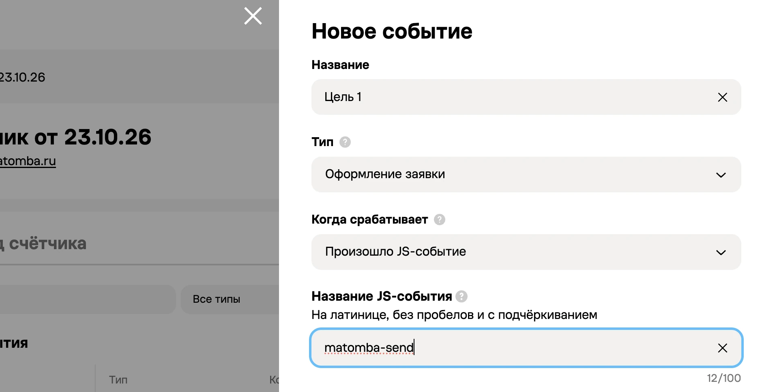Click the 23.10.26 breadcrumb text

pos(22,77)
